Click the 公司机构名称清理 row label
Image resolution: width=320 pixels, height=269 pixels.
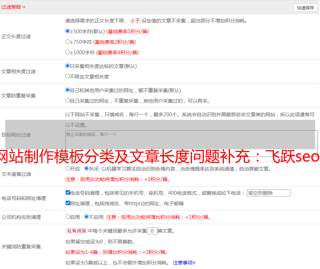point(21,217)
